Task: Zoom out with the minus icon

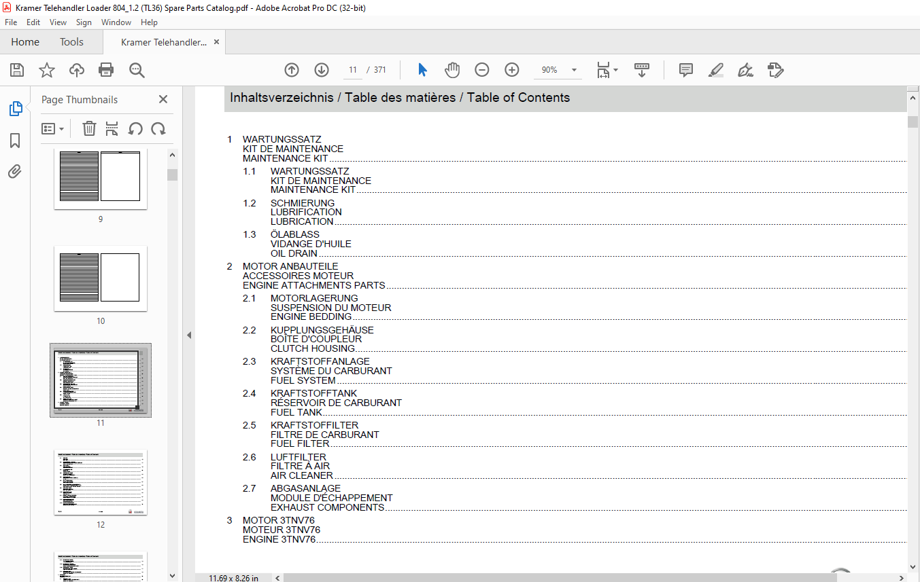Action: point(482,70)
